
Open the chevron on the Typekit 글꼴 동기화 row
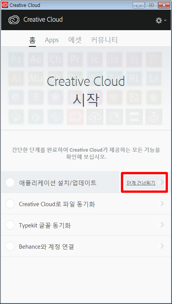(x=162, y=225)
